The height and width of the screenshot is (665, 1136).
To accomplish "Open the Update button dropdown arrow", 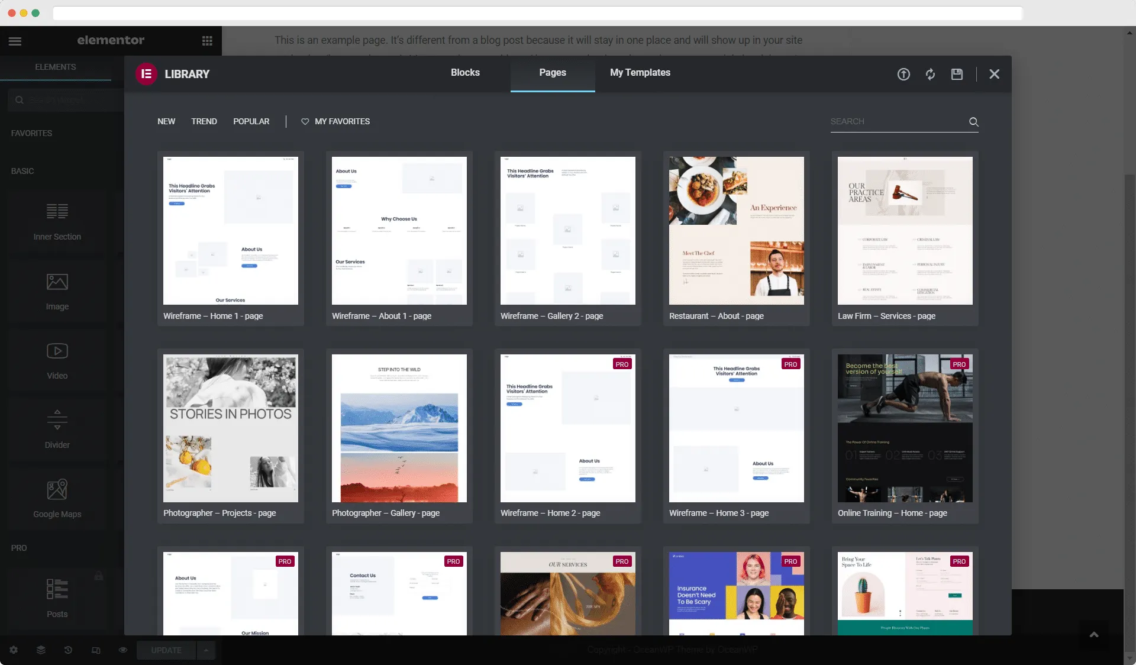I will pyautogui.click(x=205, y=650).
